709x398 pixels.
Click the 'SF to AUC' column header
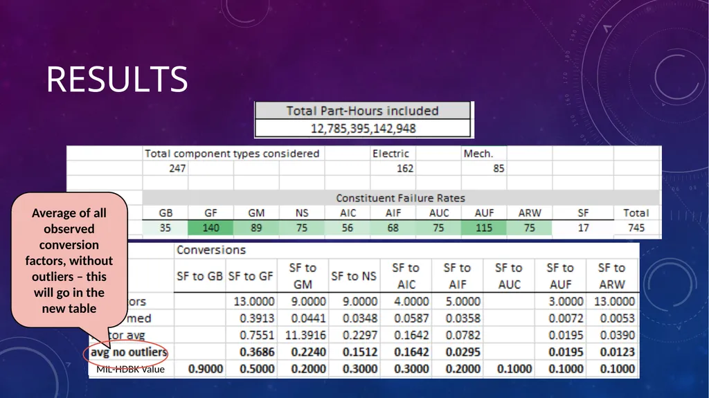[x=509, y=276]
